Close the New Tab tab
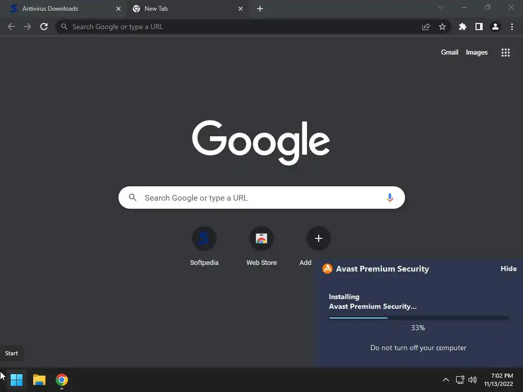 241,9
